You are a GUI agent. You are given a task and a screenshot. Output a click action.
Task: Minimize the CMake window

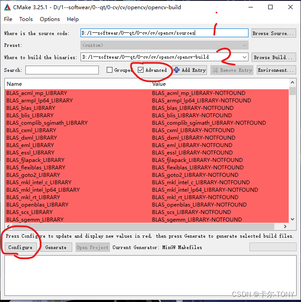(x=251, y=7)
